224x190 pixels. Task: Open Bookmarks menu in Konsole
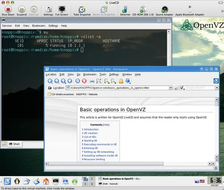coord(39,26)
